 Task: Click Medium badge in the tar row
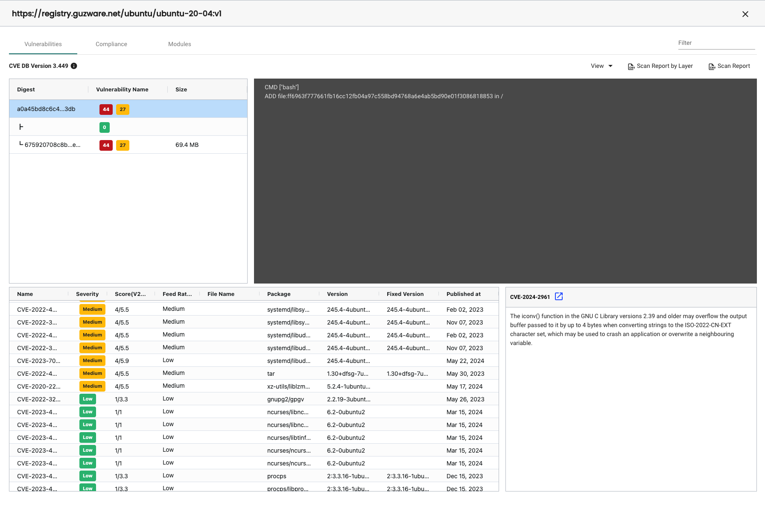pyautogui.click(x=92, y=373)
